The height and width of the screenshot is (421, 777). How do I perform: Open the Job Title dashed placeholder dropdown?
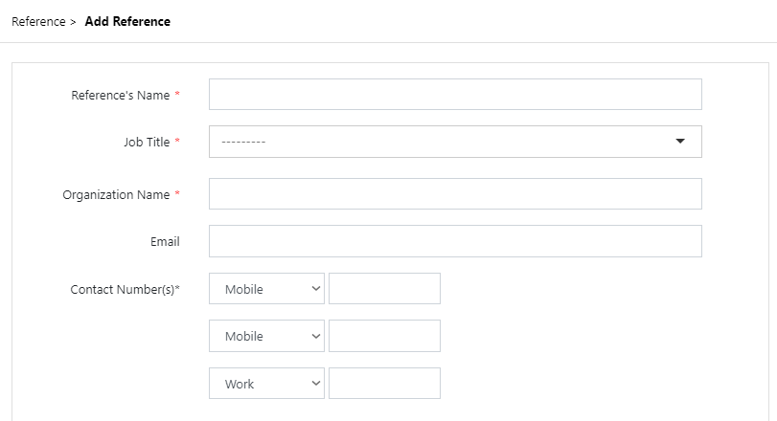441,142
